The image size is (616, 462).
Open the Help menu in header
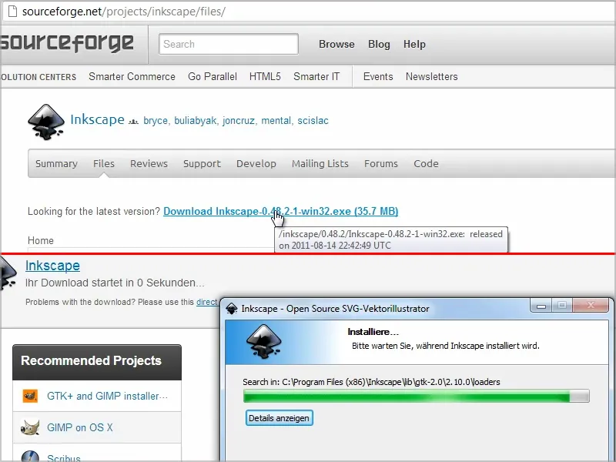click(x=414, y=44)
